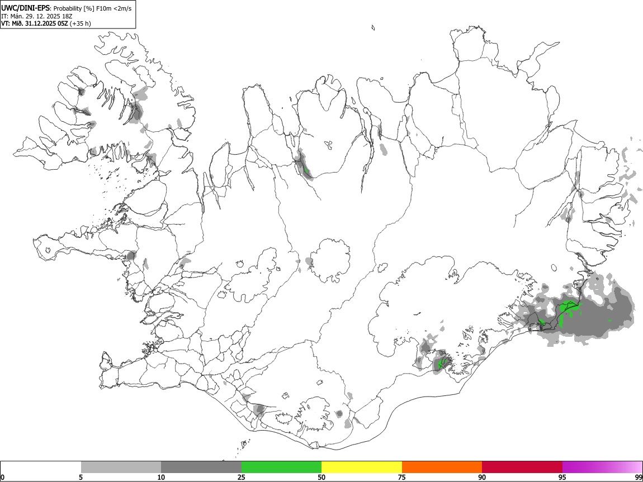
Task: Click the yellow 50-75% legend swatch
Action: [x=362, y=467]
